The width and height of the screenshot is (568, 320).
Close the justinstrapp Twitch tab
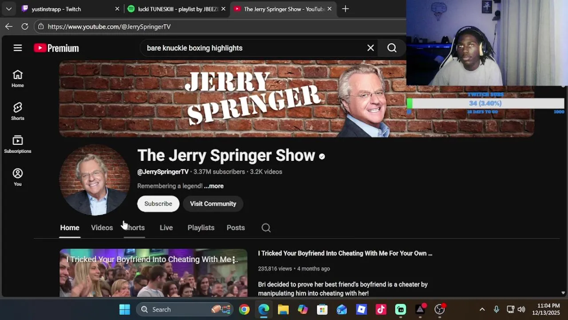point(117,9)
